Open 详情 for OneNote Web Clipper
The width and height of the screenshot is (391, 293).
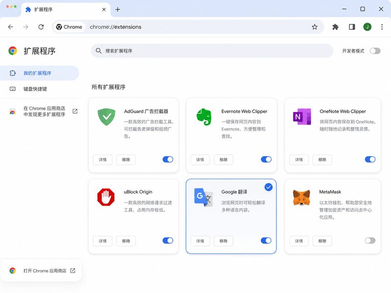tap(299, 160)
